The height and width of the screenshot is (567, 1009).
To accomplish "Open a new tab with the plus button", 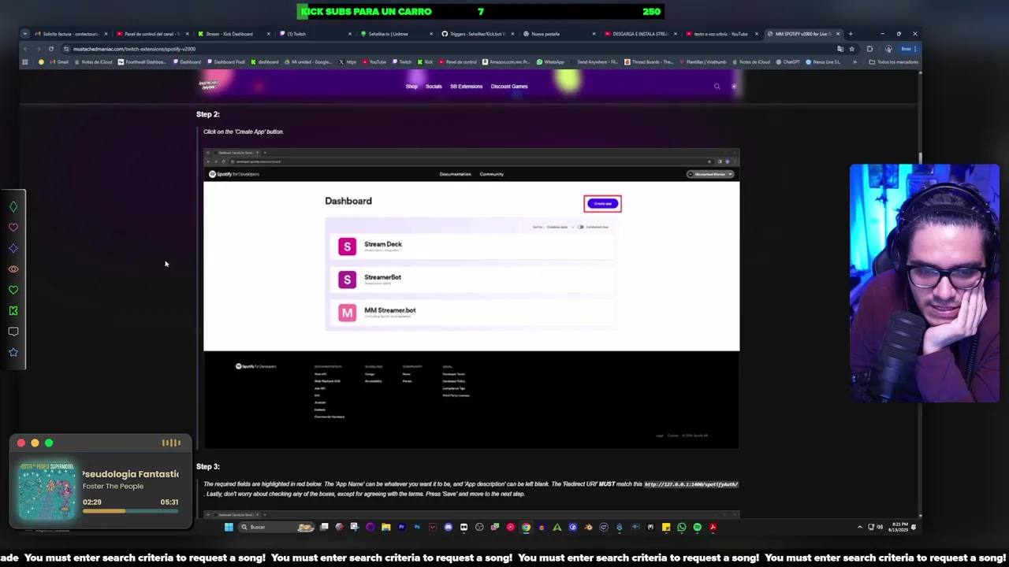I will point(851,34).
